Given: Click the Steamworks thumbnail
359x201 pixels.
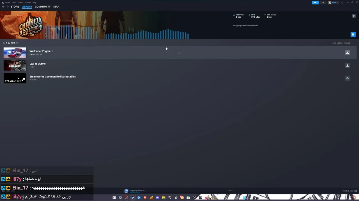Looking at the screenshot, I should [x=15, y=78].
